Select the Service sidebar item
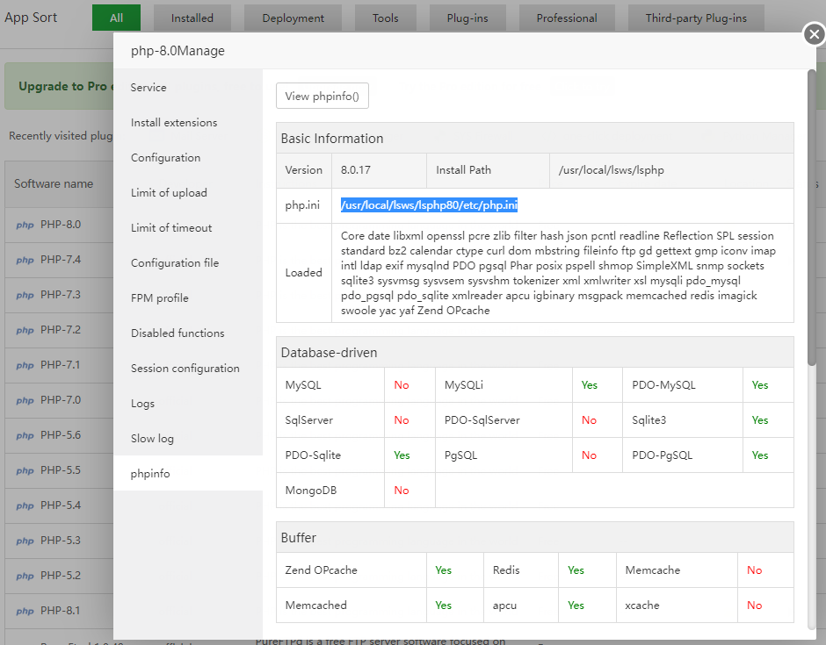This screenshot has width=826, height=645. click(x=149, y=88)
